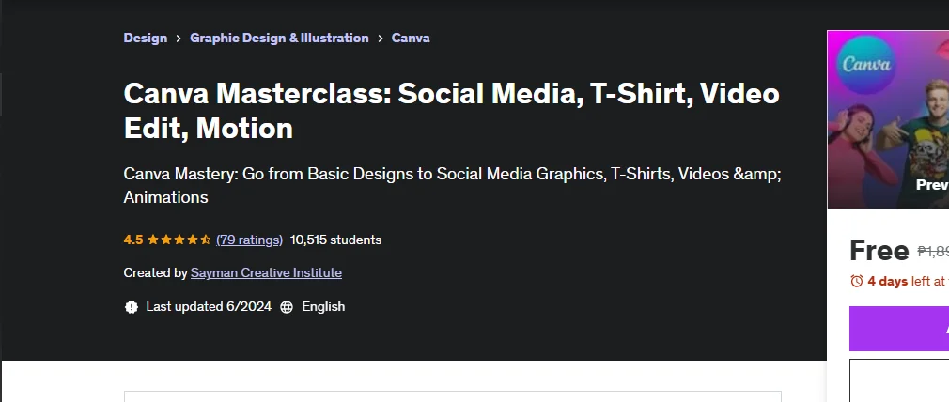Click the 10,515 students text
Image resolution: width=949 pixels, height=402 pixels.
tap(335, 240)
